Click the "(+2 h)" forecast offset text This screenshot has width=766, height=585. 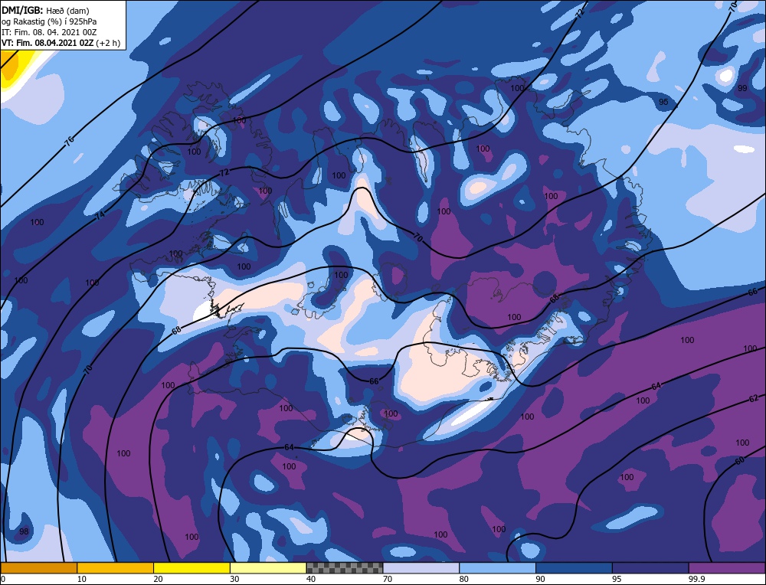point(108,42)
